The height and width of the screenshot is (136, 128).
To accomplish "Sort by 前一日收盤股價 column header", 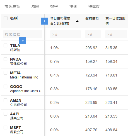I will [x=115, y=21].
